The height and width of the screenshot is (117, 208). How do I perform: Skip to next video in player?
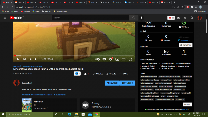24,59
